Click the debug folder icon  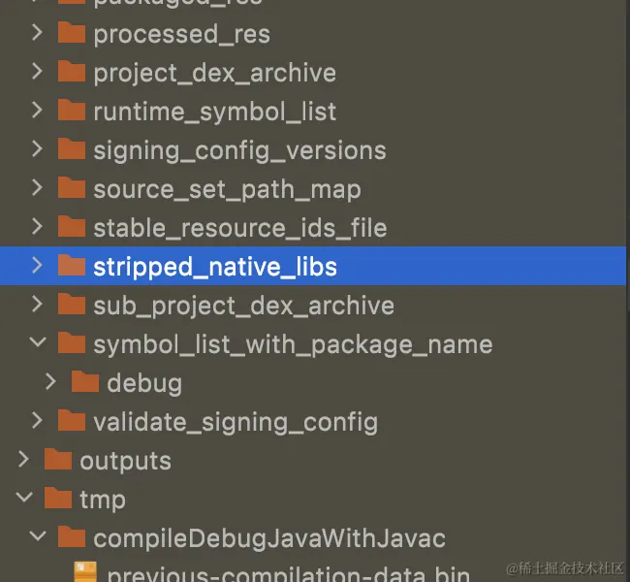tap(85, 382)
